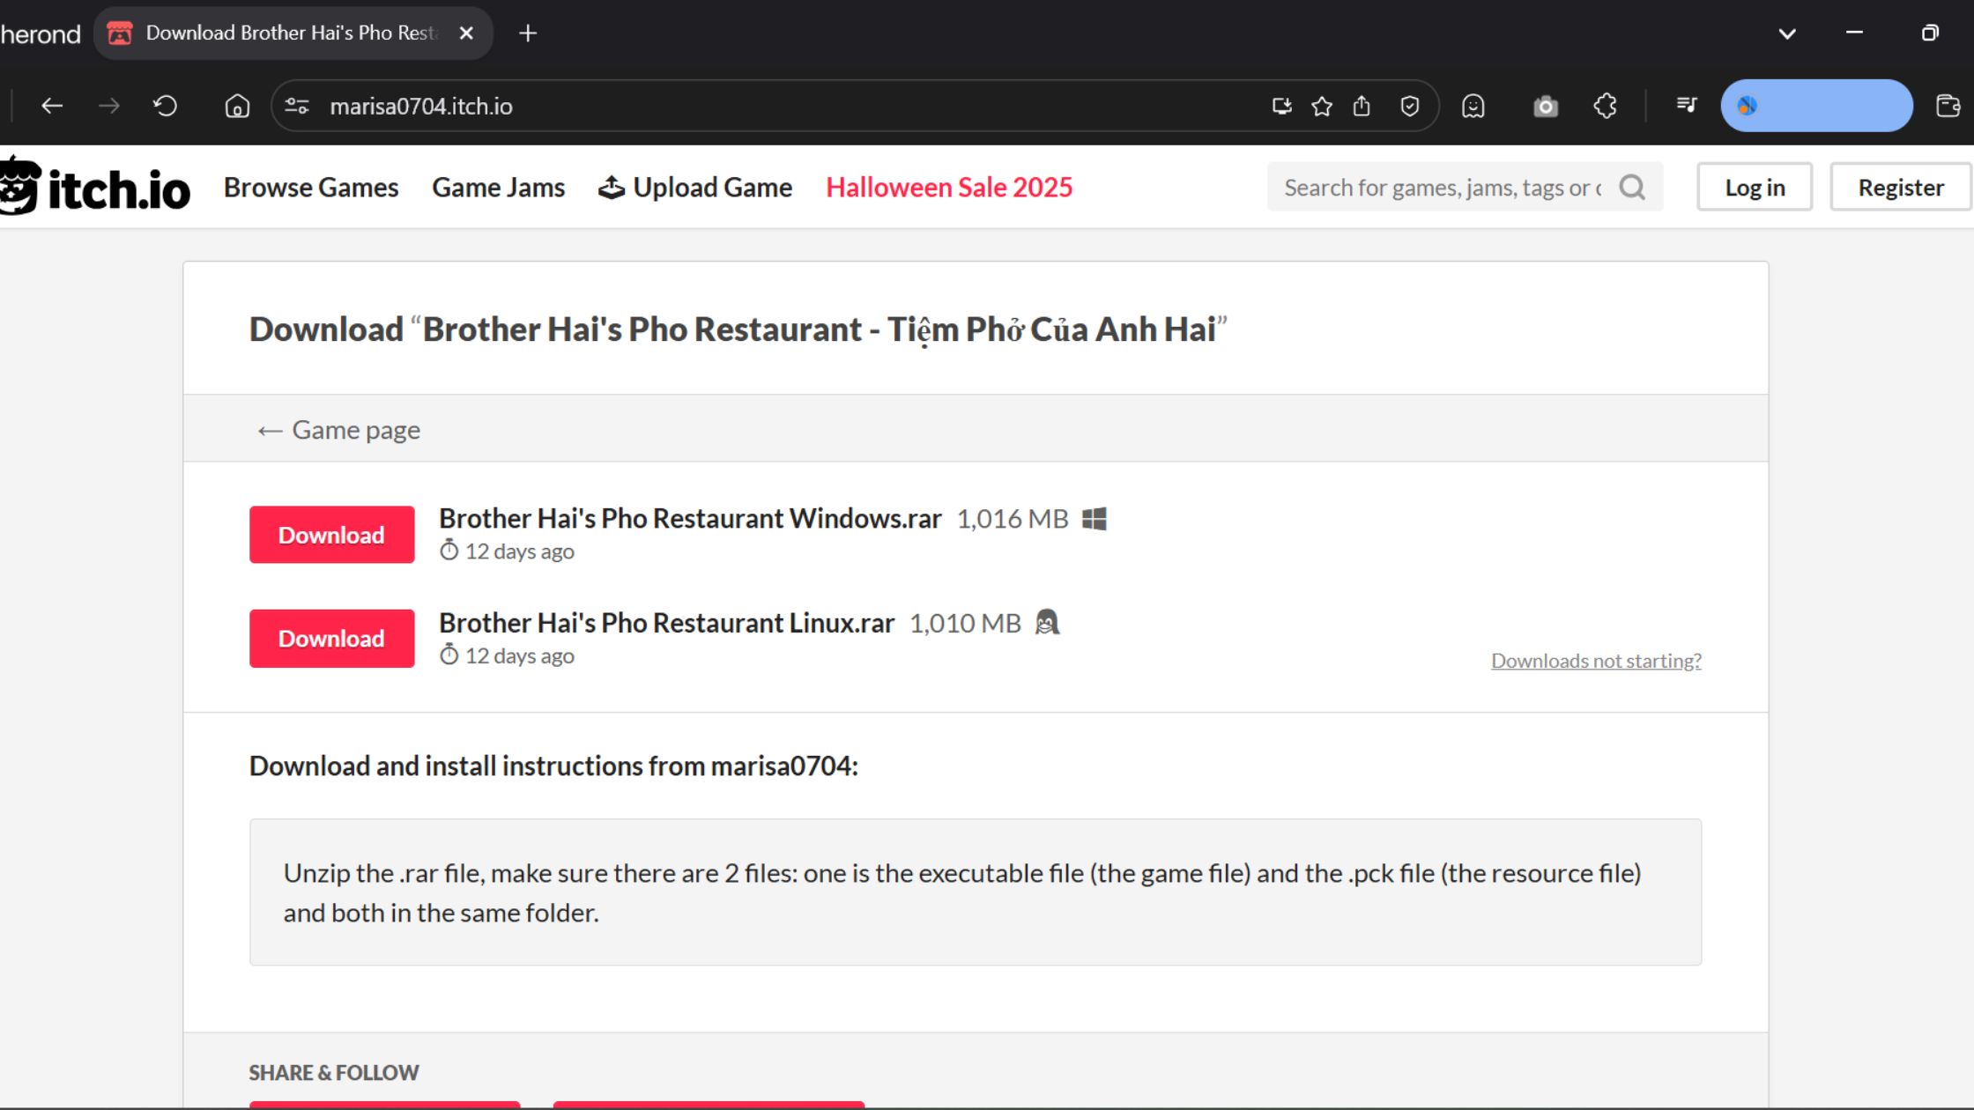This screenshot has height=1110, width=1974.
Task: Open the Browse Games menu
Action: coord(311,187)
